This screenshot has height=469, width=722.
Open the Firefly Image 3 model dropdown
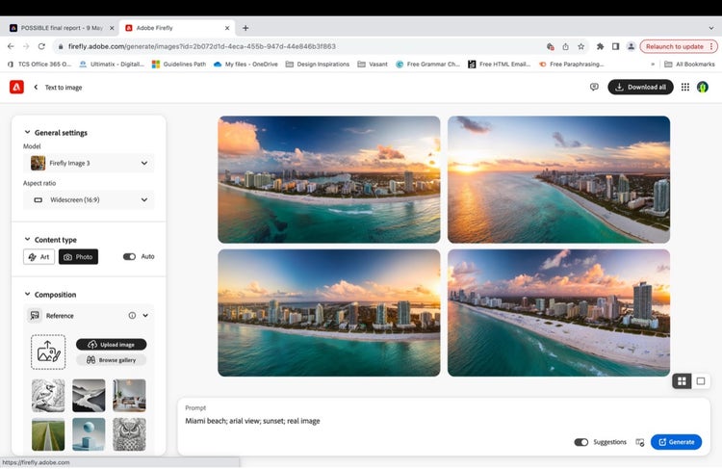(x=89, y=164)
